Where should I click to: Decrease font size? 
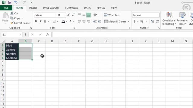[73, 15]
